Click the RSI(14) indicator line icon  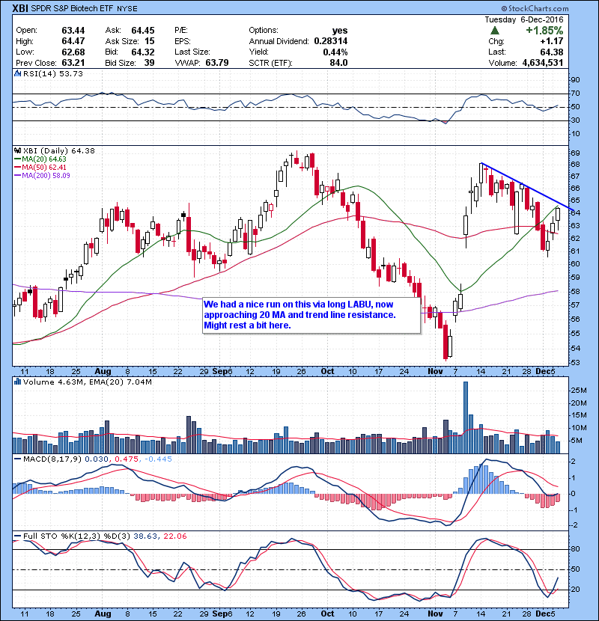point(17,73)
